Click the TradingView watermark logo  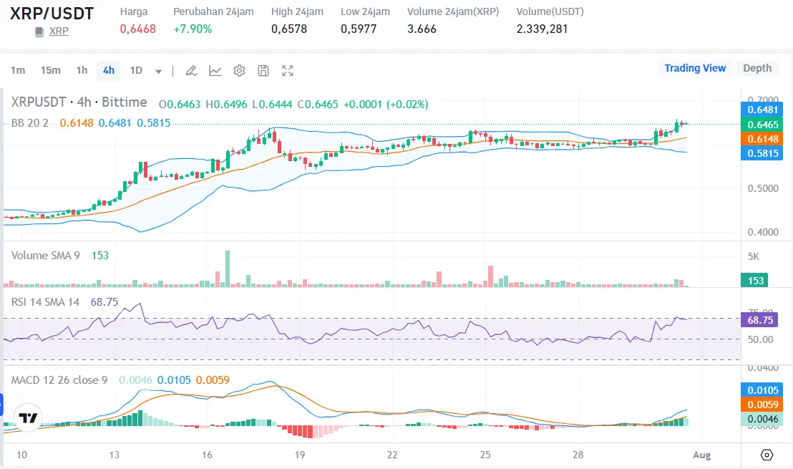coord(26,417)
